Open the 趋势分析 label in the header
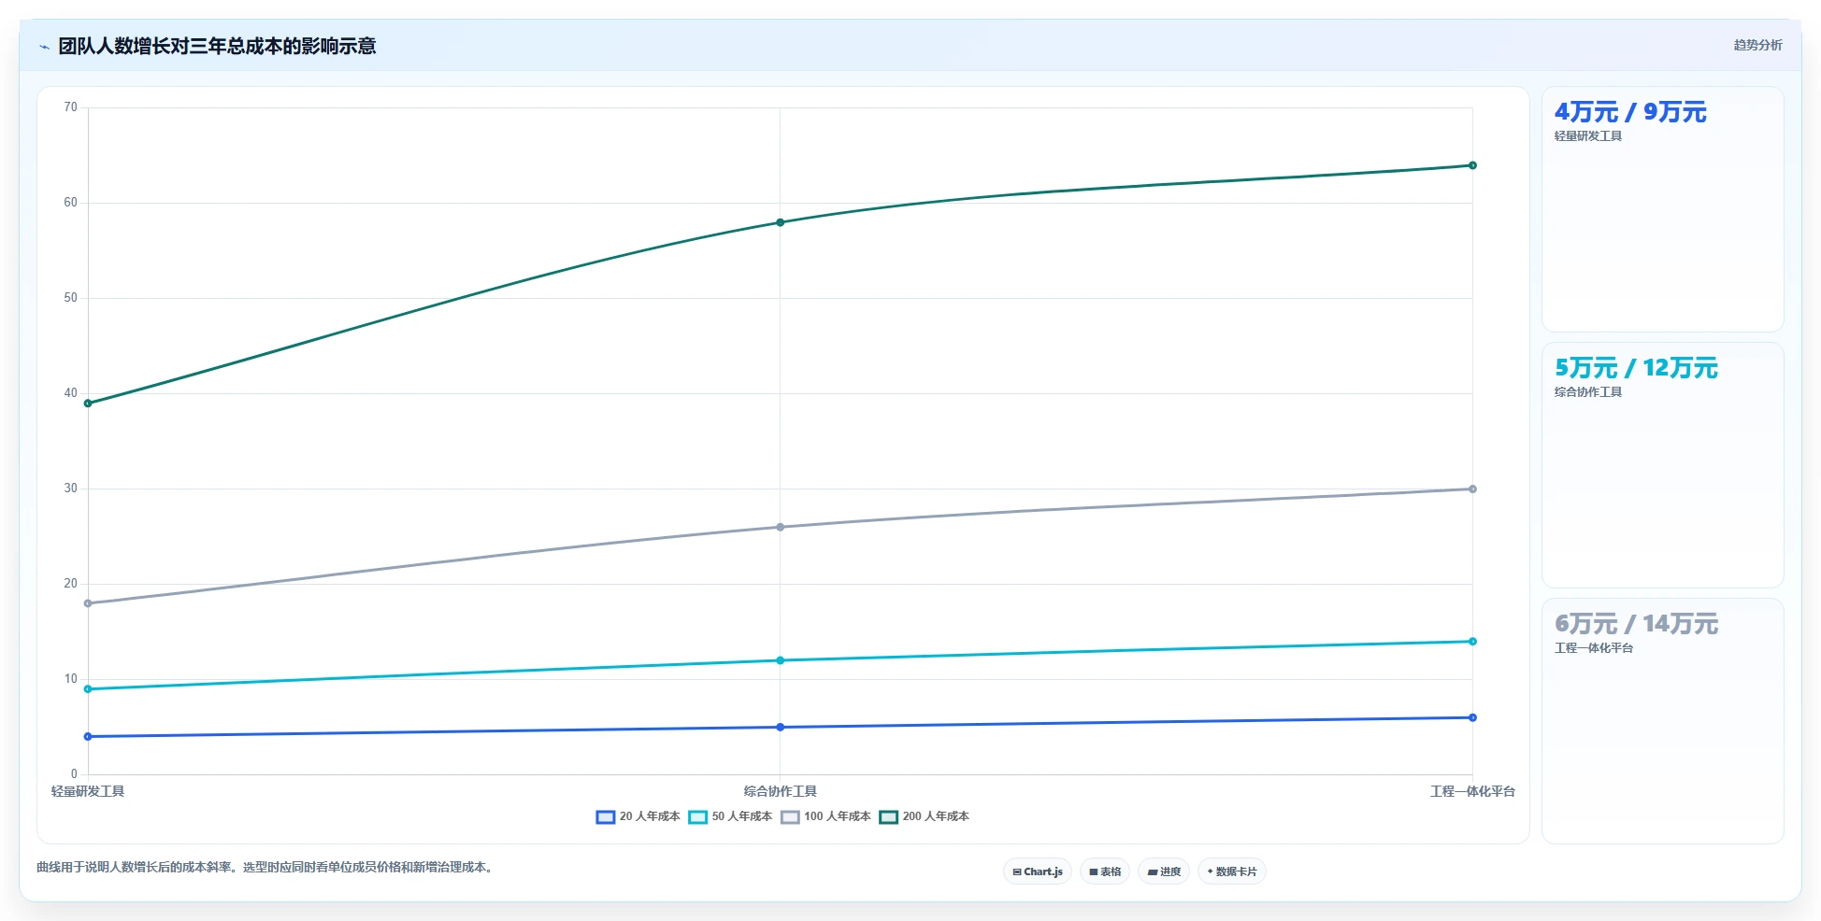This screenshot has width=1821, height=921. [1757, 45]
